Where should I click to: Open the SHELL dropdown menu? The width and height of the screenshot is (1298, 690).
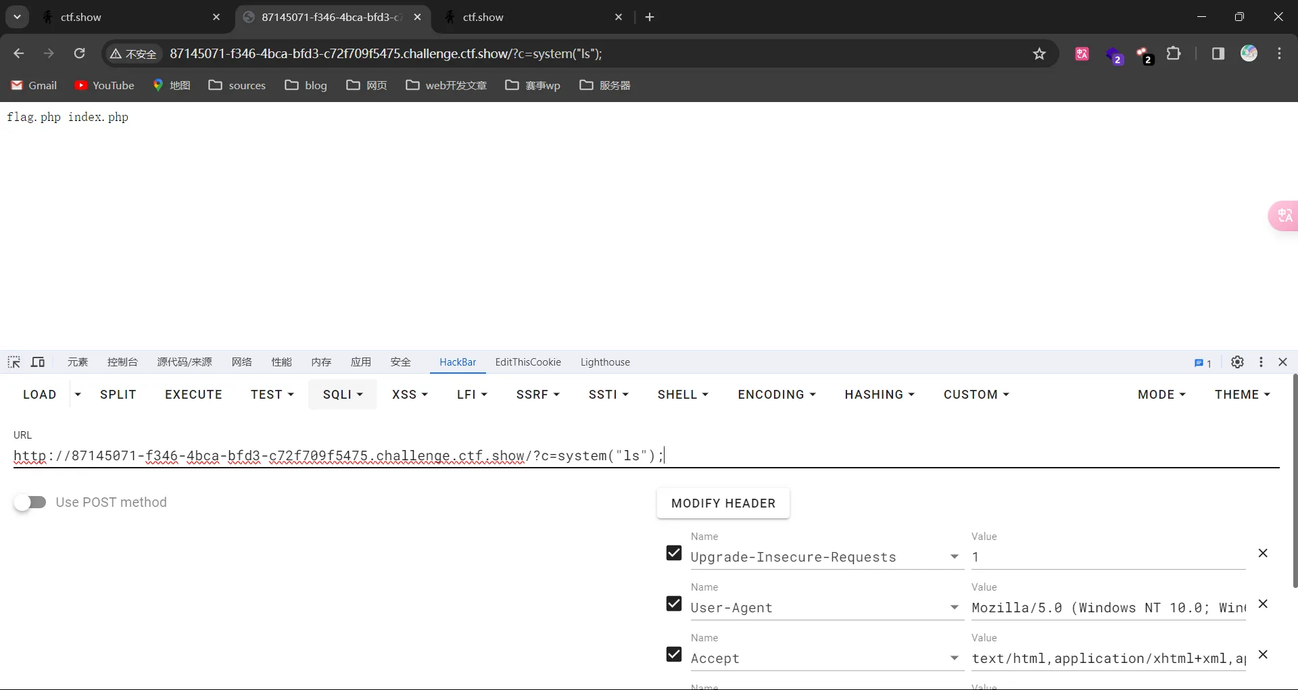click(x=683, y=395)
